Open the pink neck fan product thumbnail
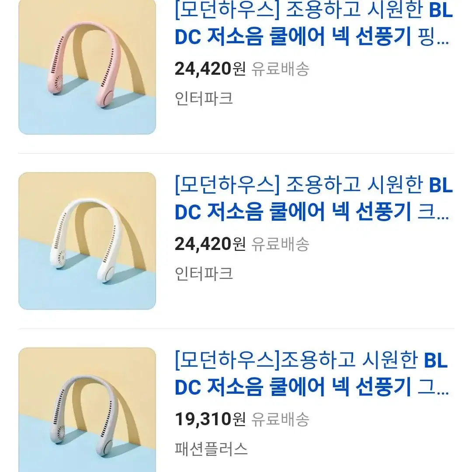472x472 pixels. 87,67
